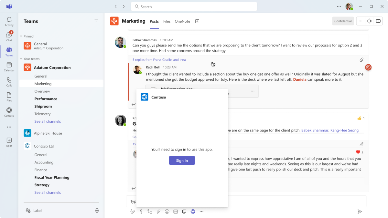Open the sticker picker

(184, 212)
